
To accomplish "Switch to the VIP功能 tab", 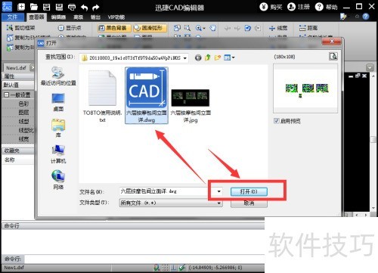I will tap(116, 17).
